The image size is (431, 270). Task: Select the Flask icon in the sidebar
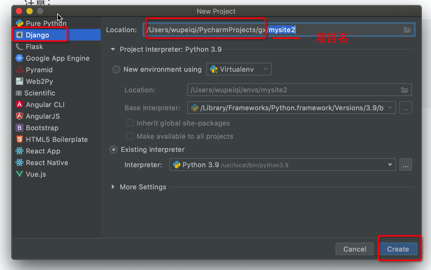click(x=19, y=46)
